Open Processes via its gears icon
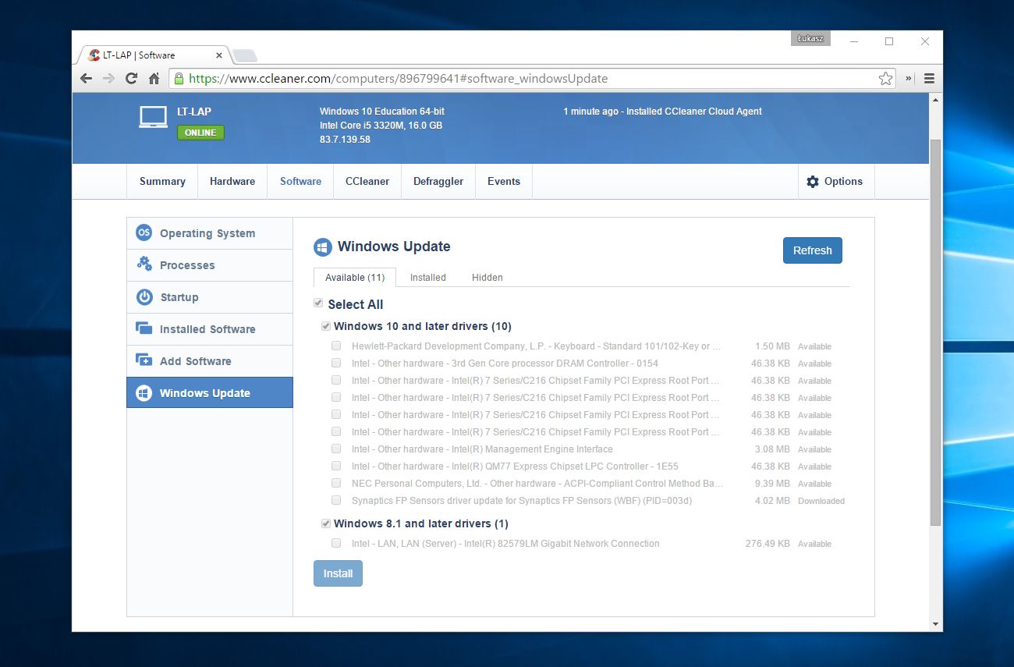This screenshot has width=1014, height=667. 144,264
